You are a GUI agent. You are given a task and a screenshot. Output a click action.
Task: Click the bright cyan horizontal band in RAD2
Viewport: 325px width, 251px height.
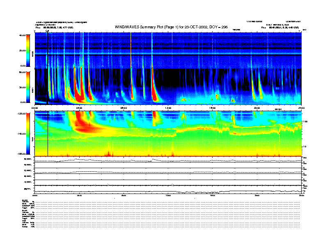point(168,54)
